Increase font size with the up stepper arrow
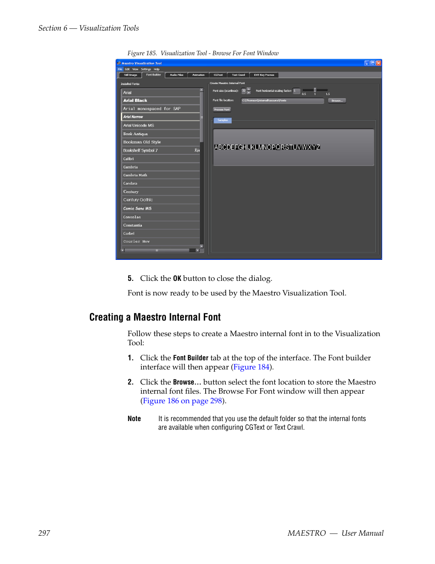Image resolution: width=435 pixels, height=564 pixels. pyautogui.click(x=249, y=89)
